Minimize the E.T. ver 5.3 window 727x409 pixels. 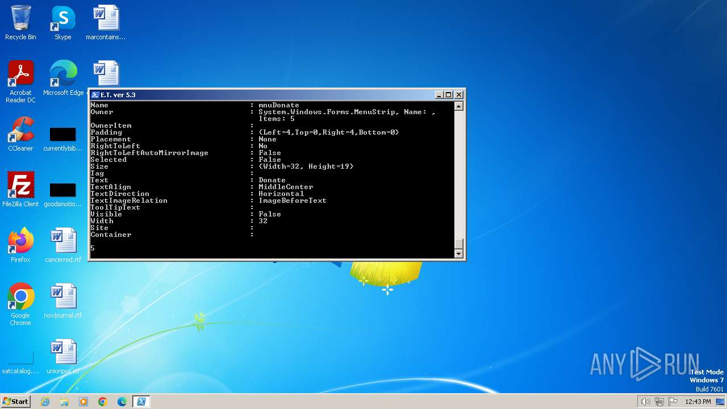tap(439, 95)
